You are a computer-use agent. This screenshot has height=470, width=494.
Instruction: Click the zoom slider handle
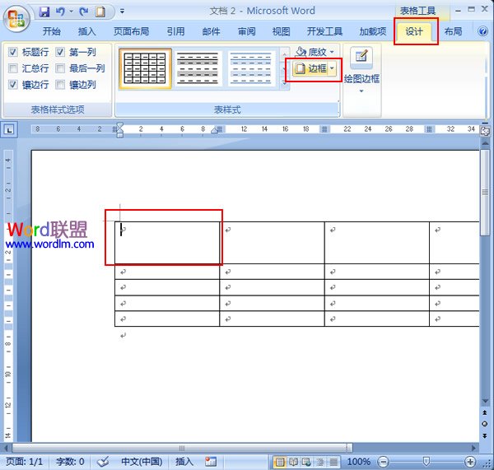pos(425,462)
